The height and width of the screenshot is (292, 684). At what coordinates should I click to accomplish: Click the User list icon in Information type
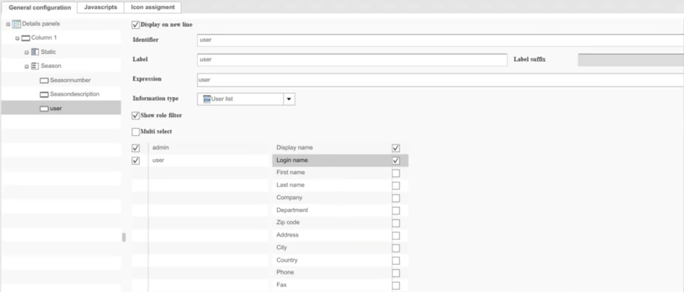pyautogui.click(x=207, y=99)
